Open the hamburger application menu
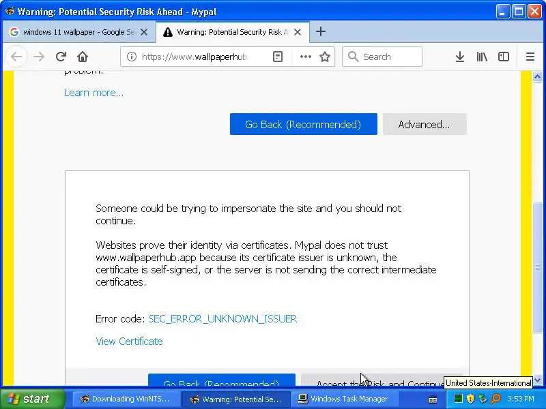Screen dimensions: 546x409 [530, 57]
